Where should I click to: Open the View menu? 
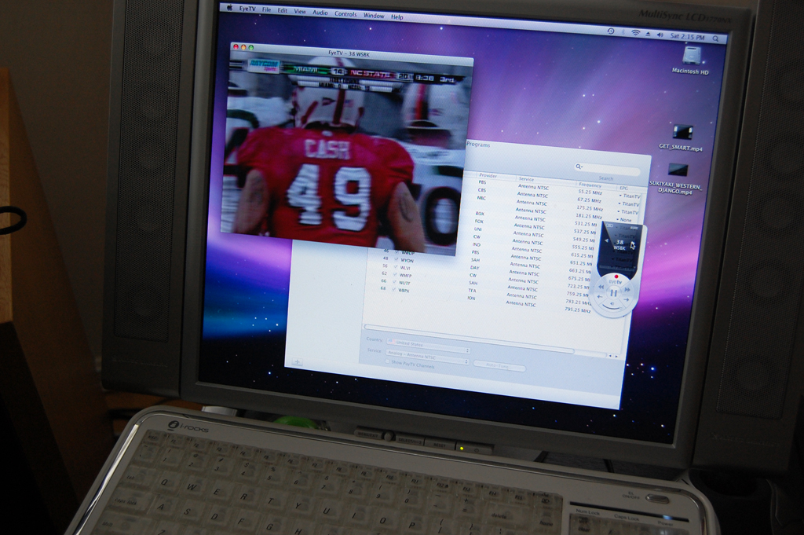pos(300,11)
